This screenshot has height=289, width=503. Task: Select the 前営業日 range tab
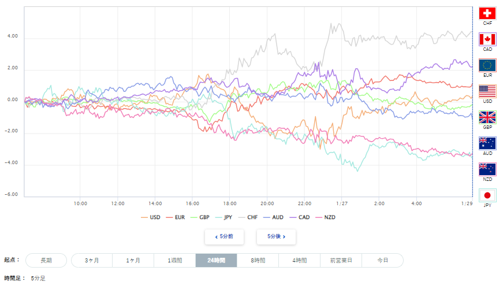(x=341, y=261)
